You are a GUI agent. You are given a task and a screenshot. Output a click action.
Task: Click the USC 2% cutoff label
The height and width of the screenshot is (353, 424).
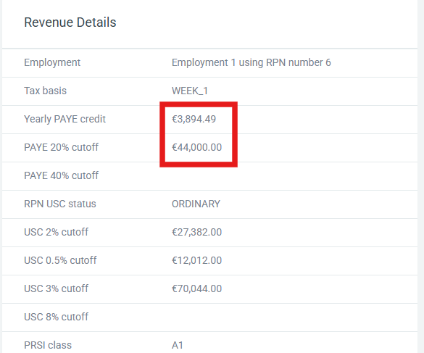pyautogui.click(x=56, y=232)
